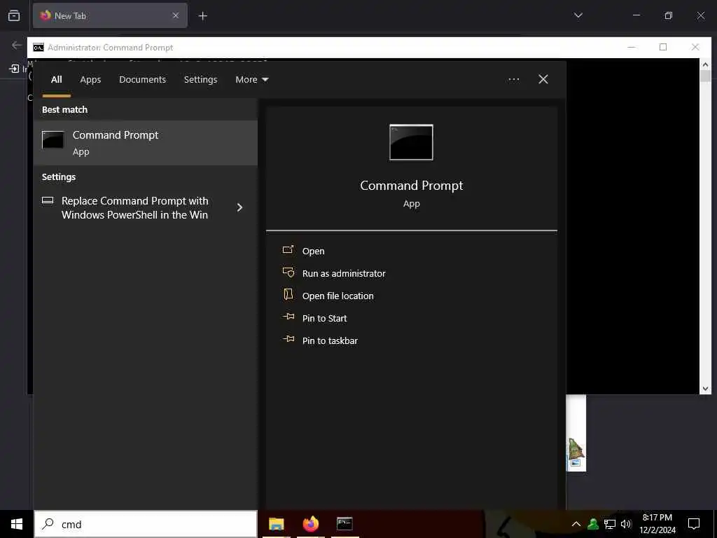Restore down the Firefox window

pos(669,15)
